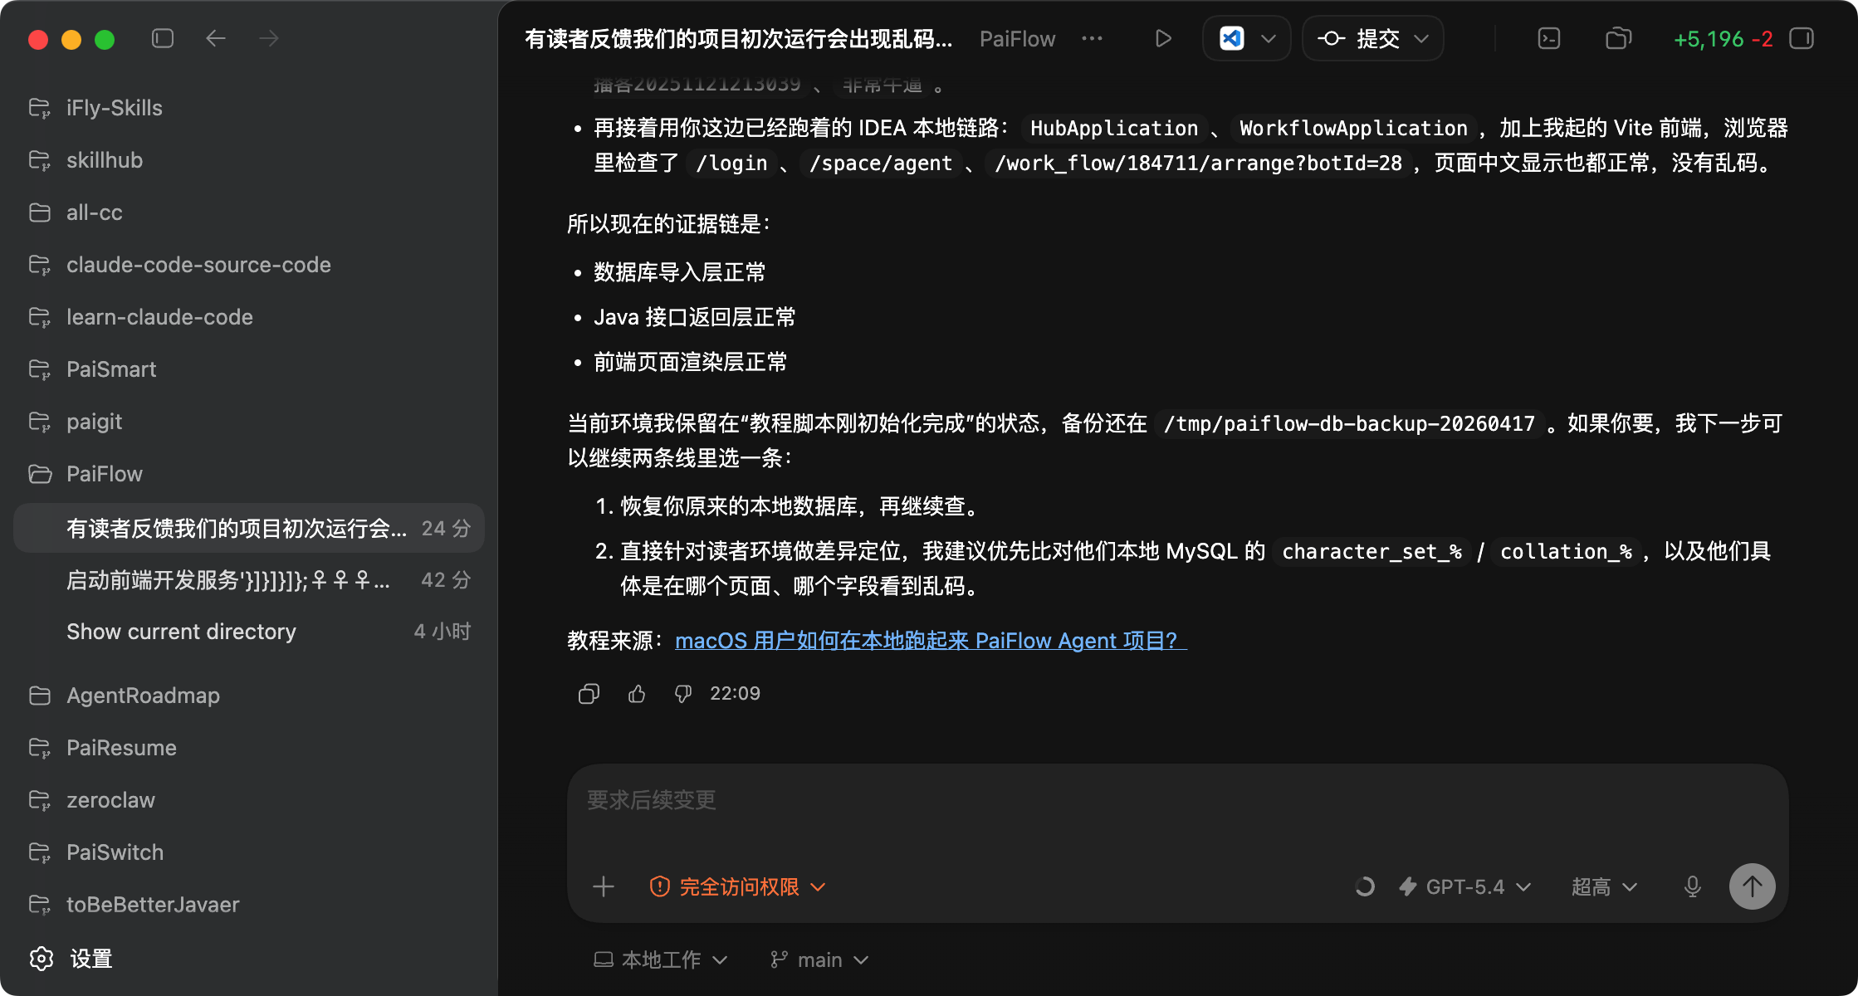Open the PaiSmart project folder
This screenshot has height=996, width=1858.
pyautogui.click(x=111, y=369)
